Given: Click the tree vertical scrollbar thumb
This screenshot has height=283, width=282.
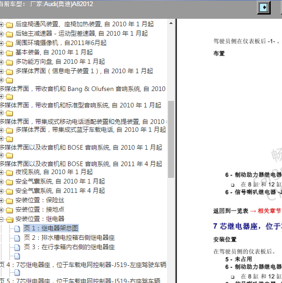Looking at the screenshot, I should tap(171, 139).
